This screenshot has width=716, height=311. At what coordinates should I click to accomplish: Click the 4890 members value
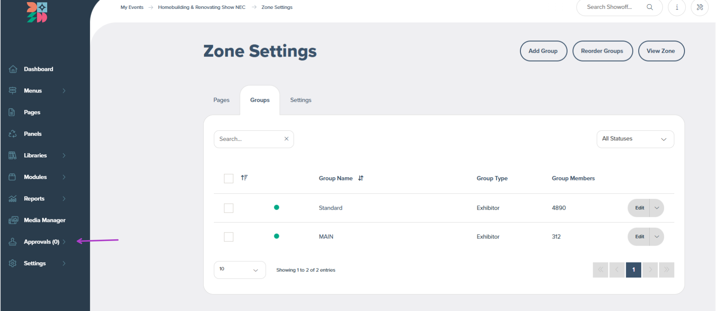point(559,208)
